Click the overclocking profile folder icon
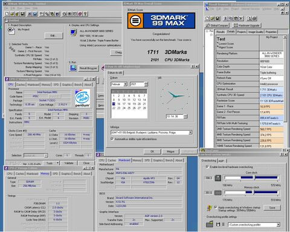The width and height of the screenshot is (290, 232). click(210, 224)
